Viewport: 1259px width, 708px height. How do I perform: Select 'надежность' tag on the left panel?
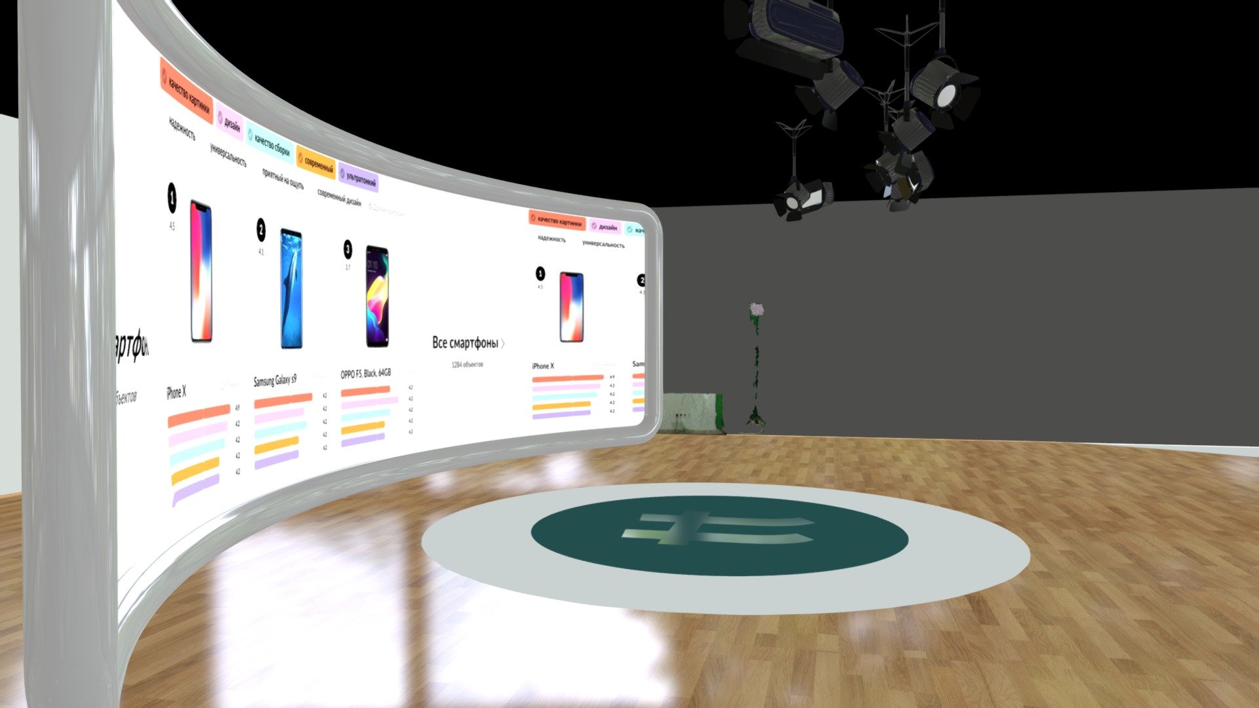pos(182,128)
